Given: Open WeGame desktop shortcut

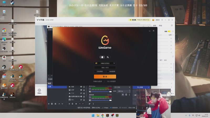Looking at the screenshot, I should (12, 95).
